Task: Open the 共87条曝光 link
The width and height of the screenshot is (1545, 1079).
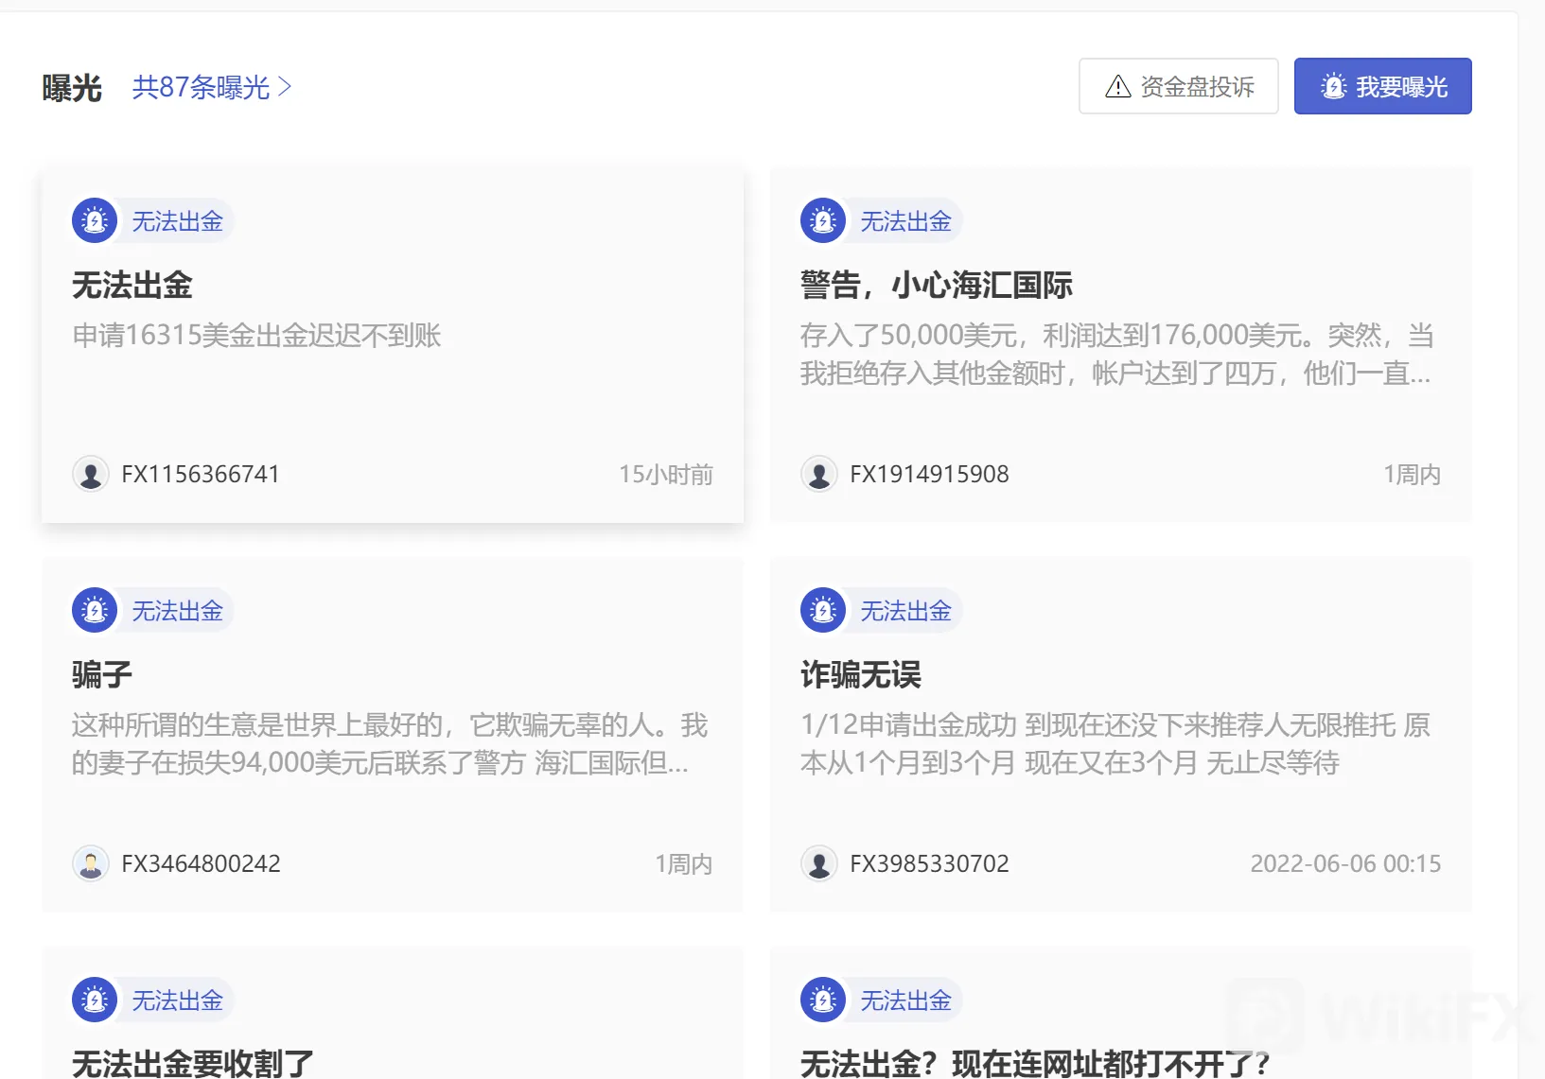Action: [211, 87]
